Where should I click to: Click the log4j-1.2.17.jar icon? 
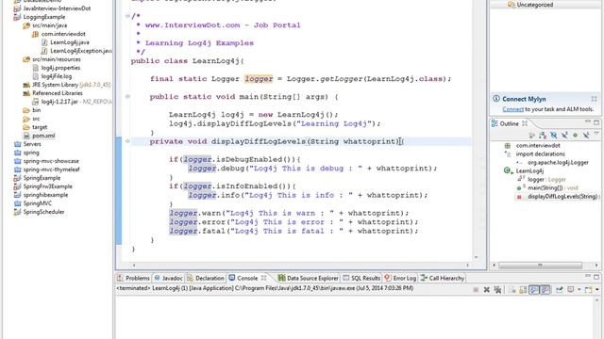coord(36,102)
